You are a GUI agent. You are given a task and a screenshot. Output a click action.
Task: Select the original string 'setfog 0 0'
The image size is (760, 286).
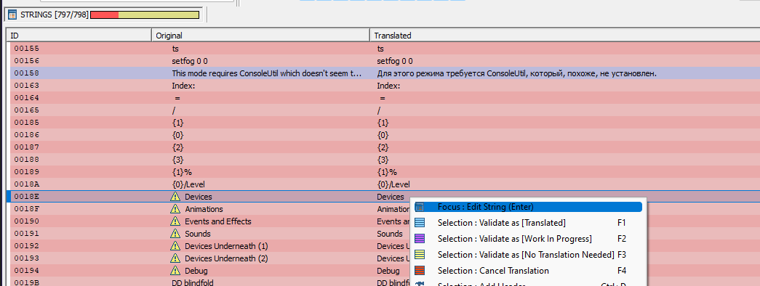190,61
